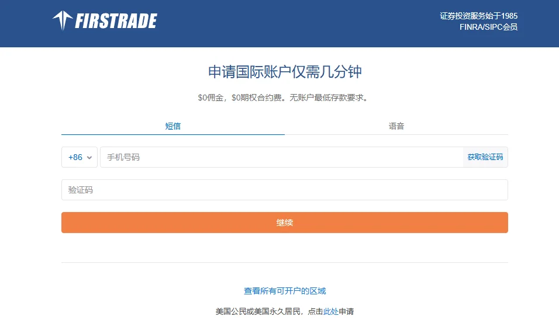559x323 pixels.
Task: Focus the 验证码 input field
Action: (x=285, y=190)
